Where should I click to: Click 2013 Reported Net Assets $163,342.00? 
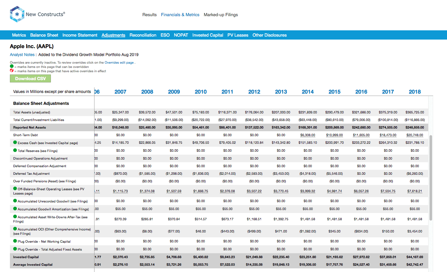click(x=281, y=128)
